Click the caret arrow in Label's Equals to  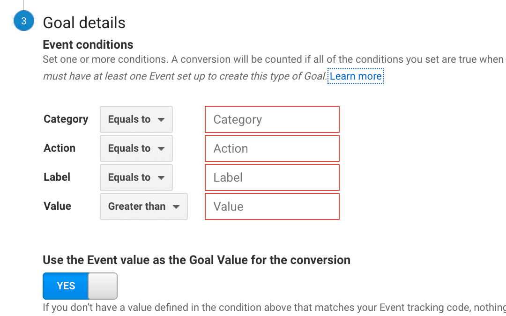point(161,178)
